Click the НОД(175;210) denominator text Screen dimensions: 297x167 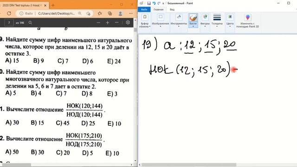pos(84,144)
